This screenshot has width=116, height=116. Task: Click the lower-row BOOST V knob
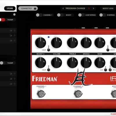click(x=41, y=63)
